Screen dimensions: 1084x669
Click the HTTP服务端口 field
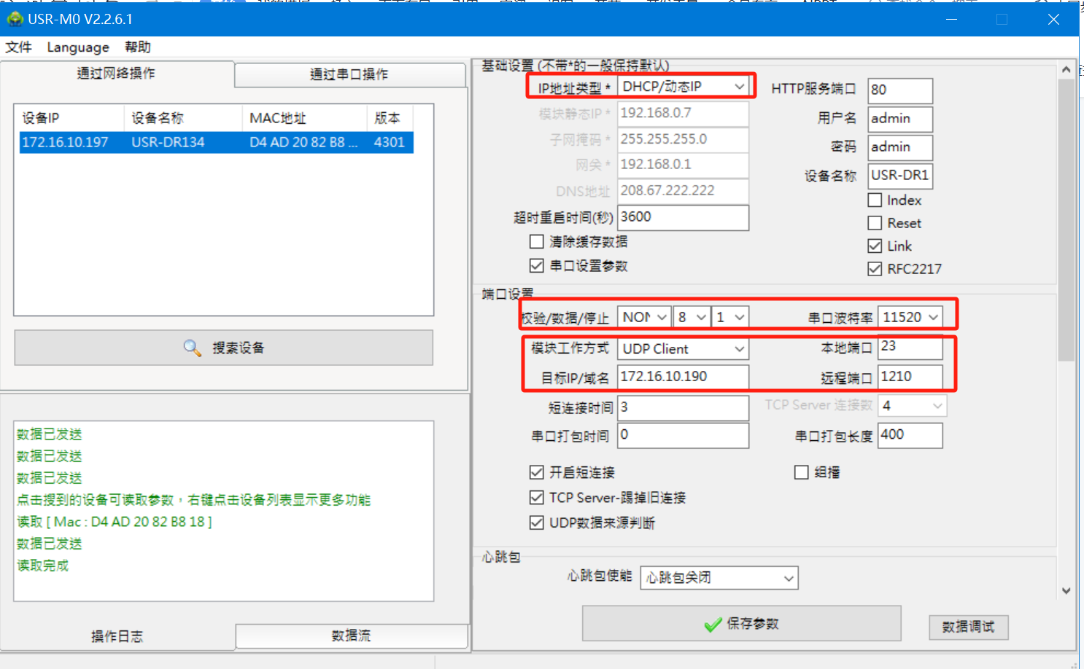click(900, 90)
